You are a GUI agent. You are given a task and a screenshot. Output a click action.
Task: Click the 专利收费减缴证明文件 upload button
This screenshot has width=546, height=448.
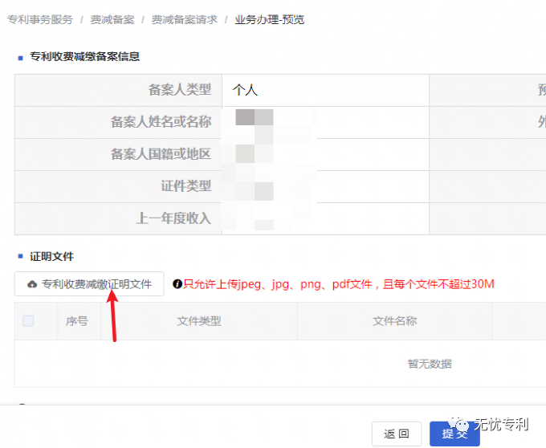[x=89, y=284]
